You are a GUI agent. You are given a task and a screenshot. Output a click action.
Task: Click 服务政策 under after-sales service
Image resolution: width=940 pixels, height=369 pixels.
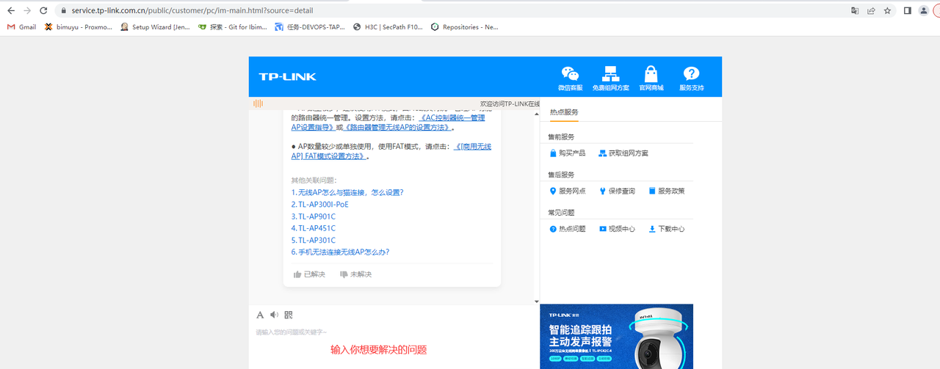667,191
